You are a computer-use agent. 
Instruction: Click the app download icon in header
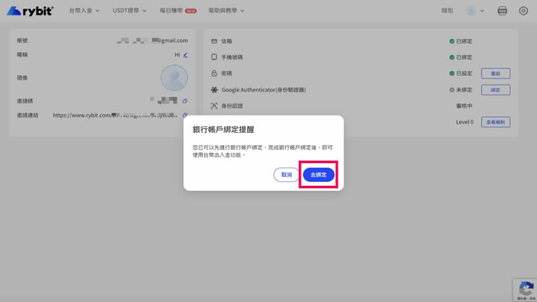(501, 11)
